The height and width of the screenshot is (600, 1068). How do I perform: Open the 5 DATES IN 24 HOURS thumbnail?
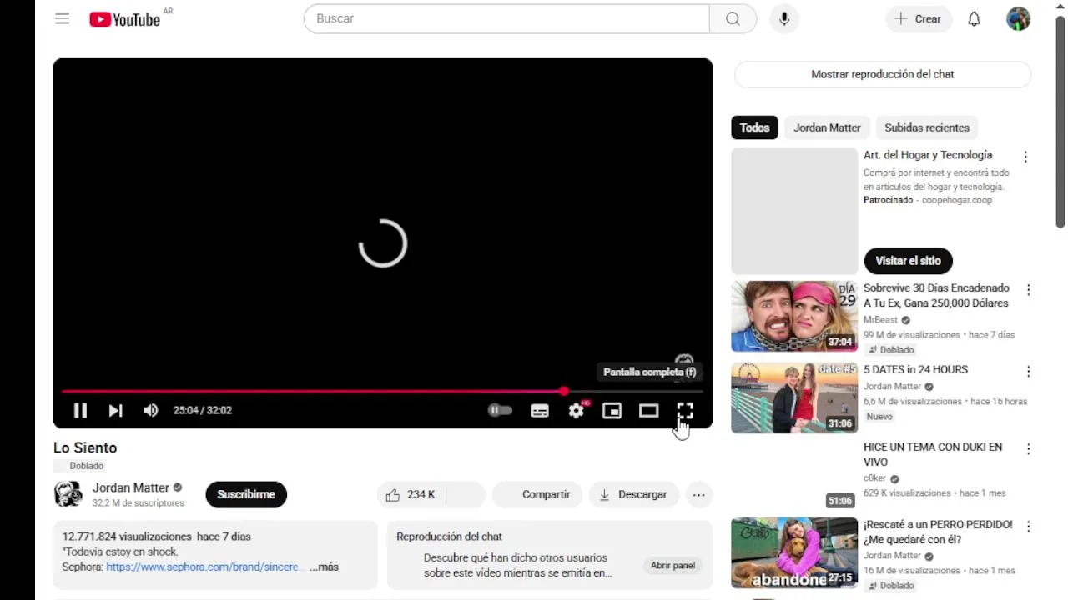click(794, 397)
